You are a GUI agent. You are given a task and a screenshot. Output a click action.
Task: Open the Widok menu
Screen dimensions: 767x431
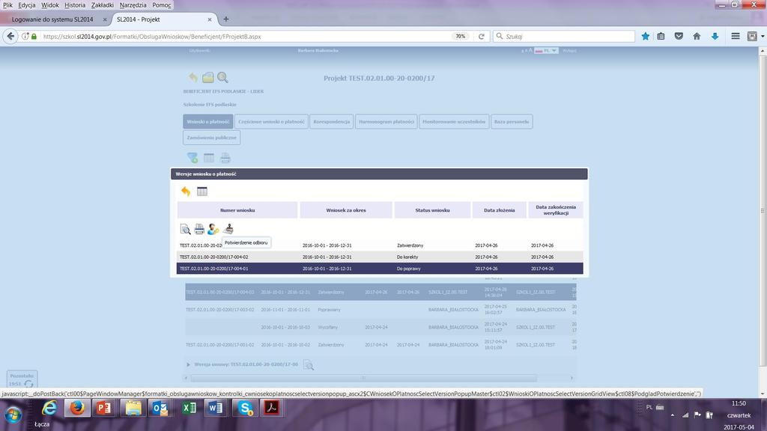coord(50,5)
